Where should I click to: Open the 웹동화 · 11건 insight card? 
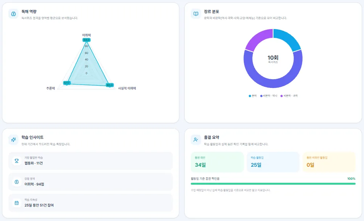point(90,161)
